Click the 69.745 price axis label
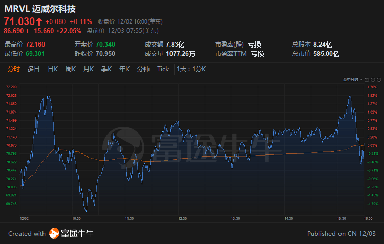384x244 pixels. coord(11,204)
